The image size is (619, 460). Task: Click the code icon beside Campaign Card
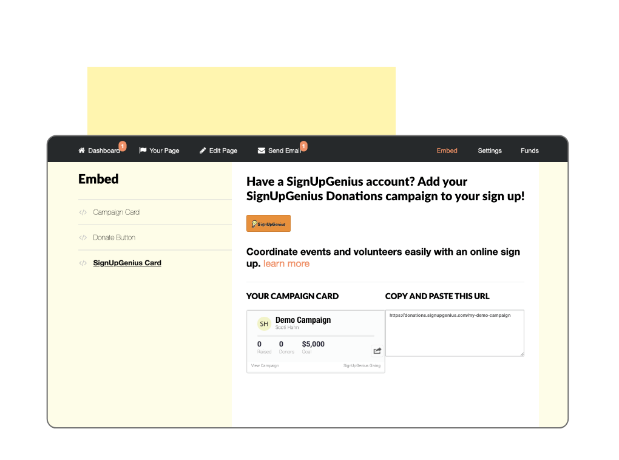(x=83, y=212)
